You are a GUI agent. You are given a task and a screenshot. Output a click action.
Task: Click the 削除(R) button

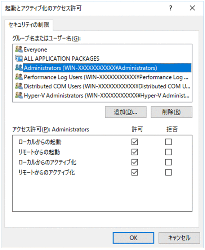pyautogui.click(x=171, y=112)
